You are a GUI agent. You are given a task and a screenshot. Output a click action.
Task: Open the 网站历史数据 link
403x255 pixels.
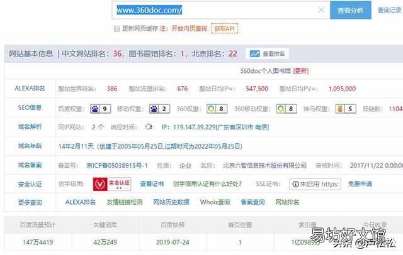point(171,202)
